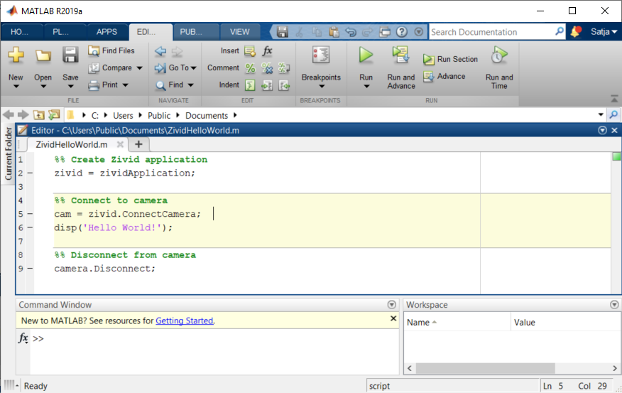Screen dimensions: 622x393
Task: Collapse the toolstrip with the minimize arrow
Action: tap(614, 99)
